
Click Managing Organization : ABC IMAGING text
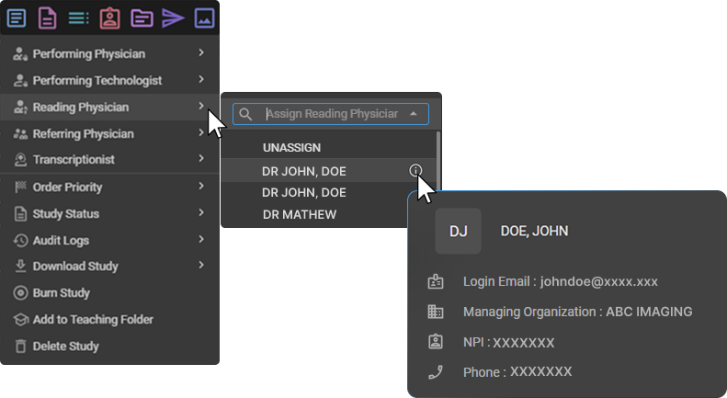point(578,312)
